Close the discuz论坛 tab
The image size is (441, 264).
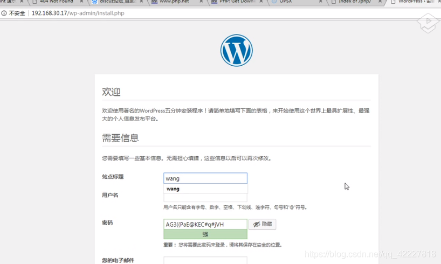pos(141,2)
